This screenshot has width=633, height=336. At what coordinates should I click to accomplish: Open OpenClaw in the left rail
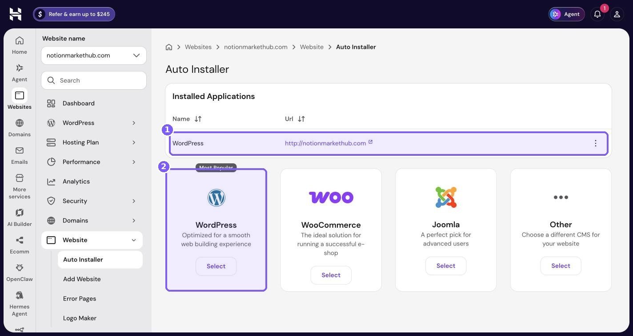click(20, 273)
